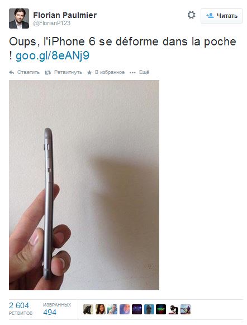Add tweet В избранное
This screenshot has width=247, height=325.
(110, 72)
